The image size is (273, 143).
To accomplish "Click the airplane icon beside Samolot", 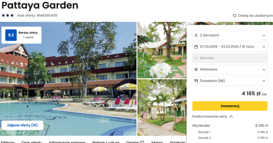I will click(196, 58).
